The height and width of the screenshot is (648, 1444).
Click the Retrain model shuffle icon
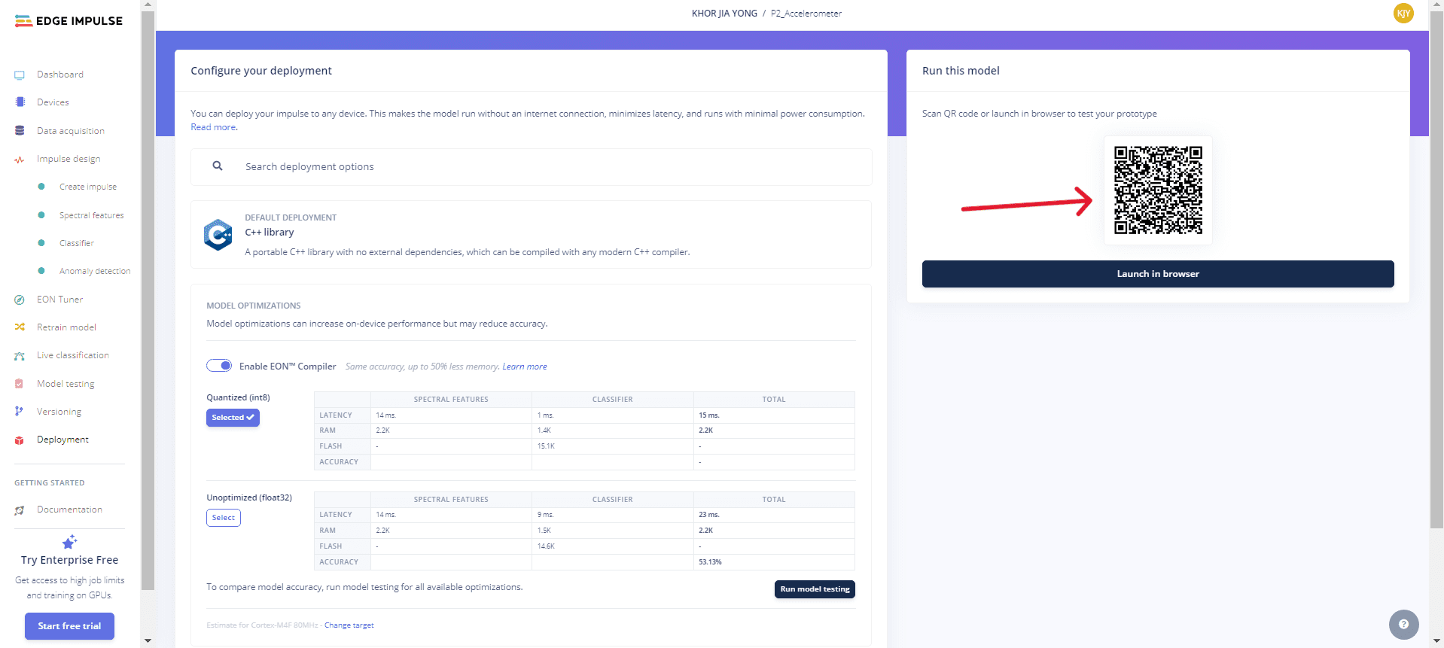click(20, 327)
